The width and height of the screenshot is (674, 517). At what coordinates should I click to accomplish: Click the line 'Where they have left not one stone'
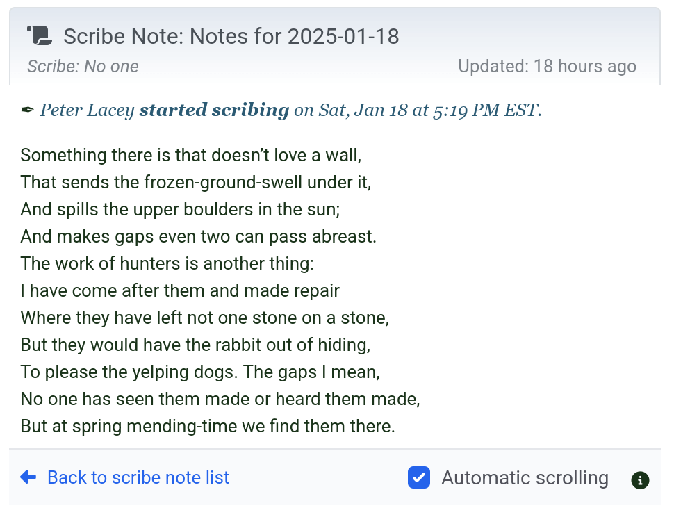[204, 318]
